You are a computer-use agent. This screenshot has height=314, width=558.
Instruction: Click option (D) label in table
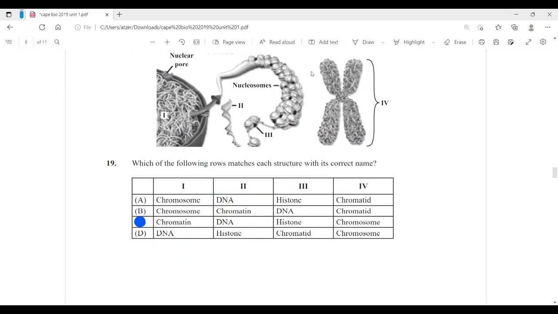[x=140, y=233]
